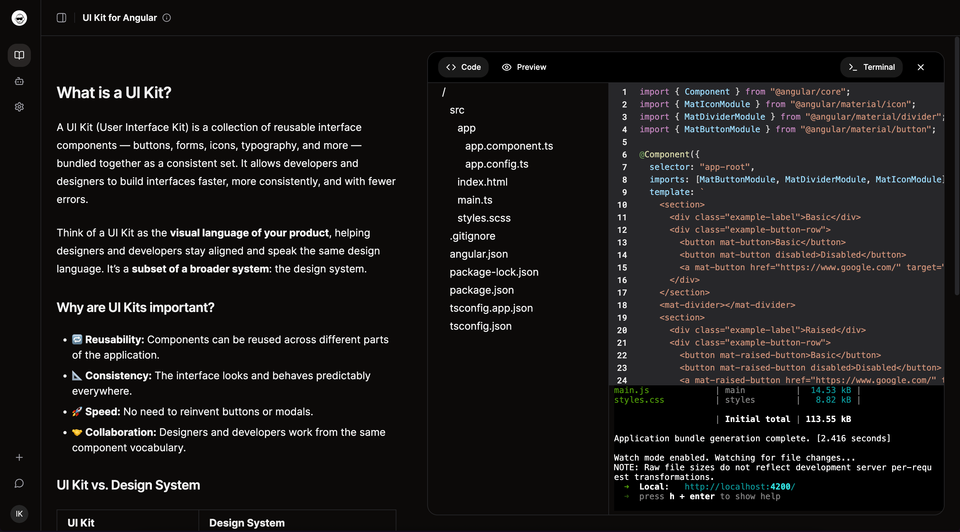Open package-lock.json file
This screenshot has width=960, height=532.
[494, 272]
